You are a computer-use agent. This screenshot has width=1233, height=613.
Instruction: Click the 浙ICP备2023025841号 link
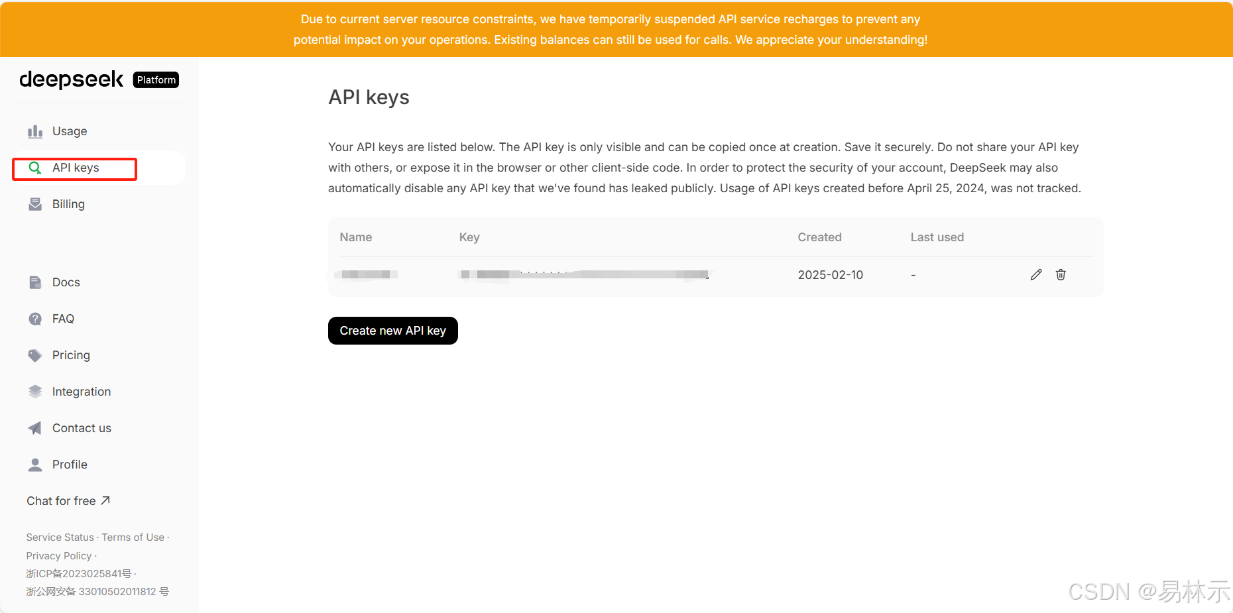click(79, 574)
